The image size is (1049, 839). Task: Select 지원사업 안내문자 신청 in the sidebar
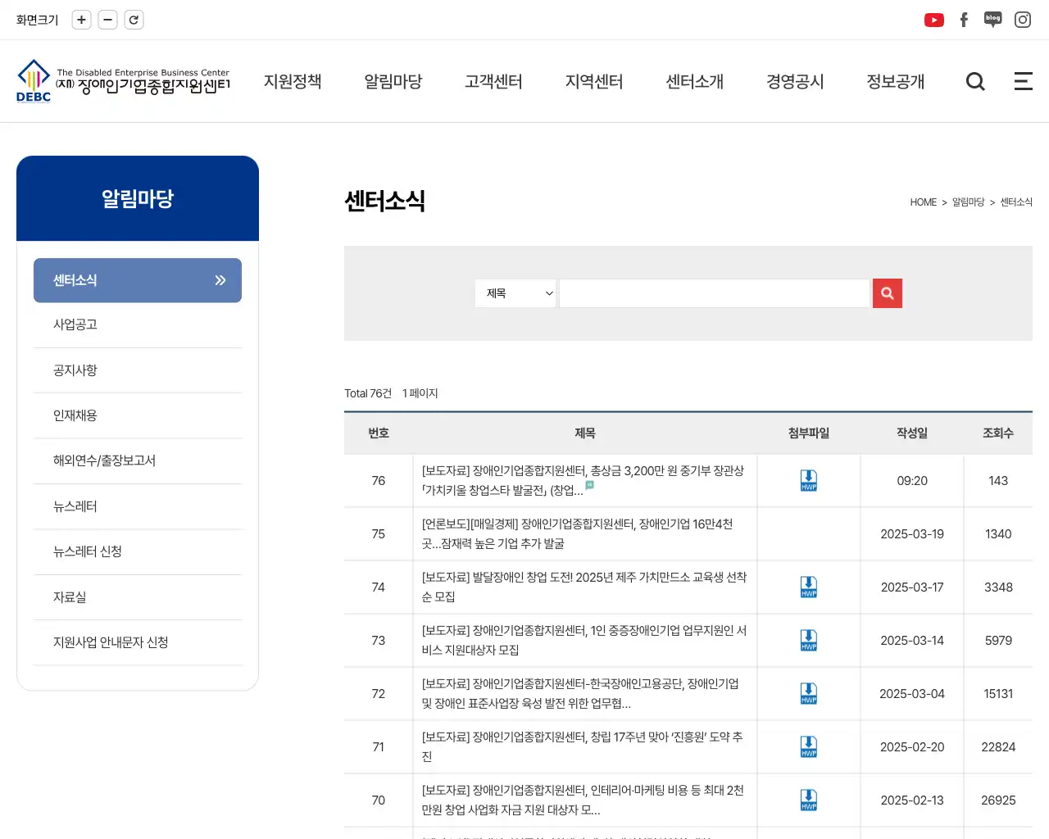pyautogui.click(x=138, y=642)
